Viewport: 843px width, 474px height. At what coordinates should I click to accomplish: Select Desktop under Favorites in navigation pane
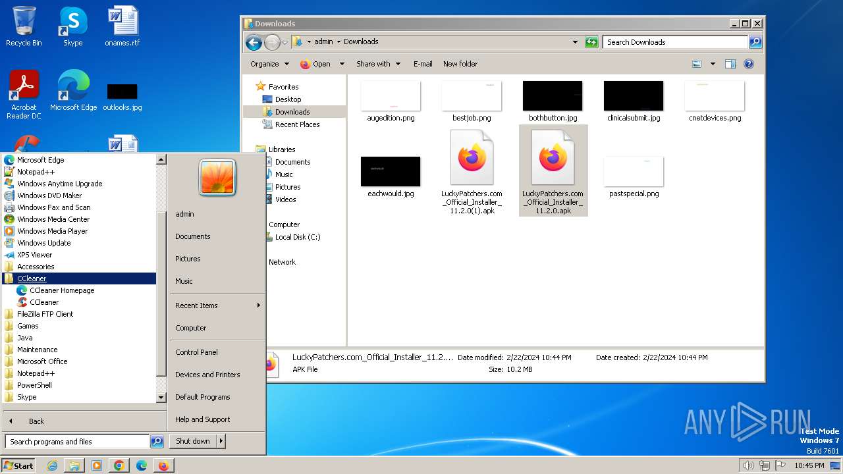pos(288,99)
